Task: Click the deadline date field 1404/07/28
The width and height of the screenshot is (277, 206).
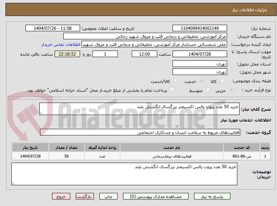Action: (199, 54)
